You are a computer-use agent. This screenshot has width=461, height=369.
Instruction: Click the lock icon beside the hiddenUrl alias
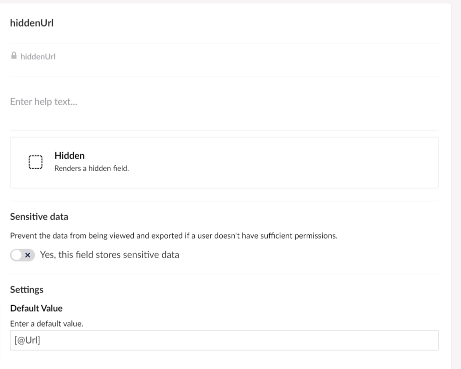coord(14,55)
